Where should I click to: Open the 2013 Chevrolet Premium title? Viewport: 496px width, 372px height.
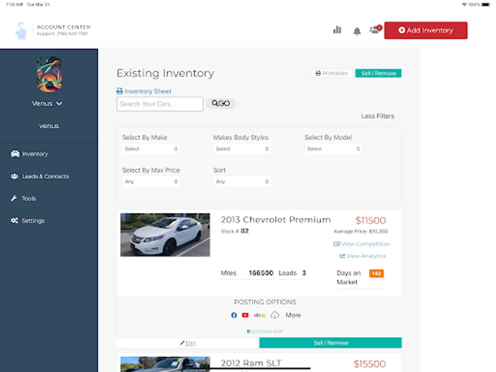pos(276,219)
